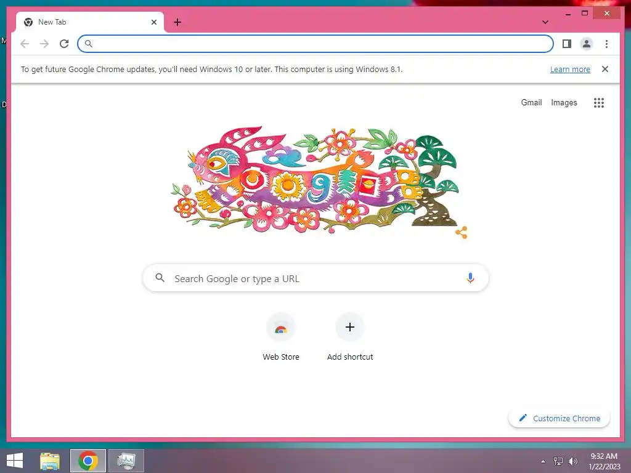Reload the page with the refresh icon

[x=64, y=44]
